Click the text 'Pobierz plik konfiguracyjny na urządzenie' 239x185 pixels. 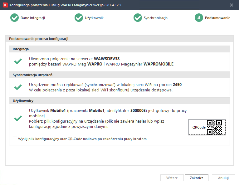point(66,121)
